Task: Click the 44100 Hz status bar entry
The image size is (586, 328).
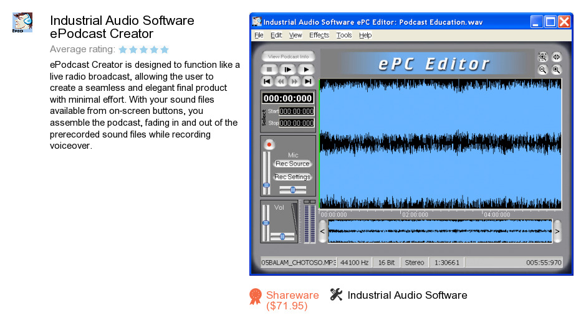Action: pos(354,262)
